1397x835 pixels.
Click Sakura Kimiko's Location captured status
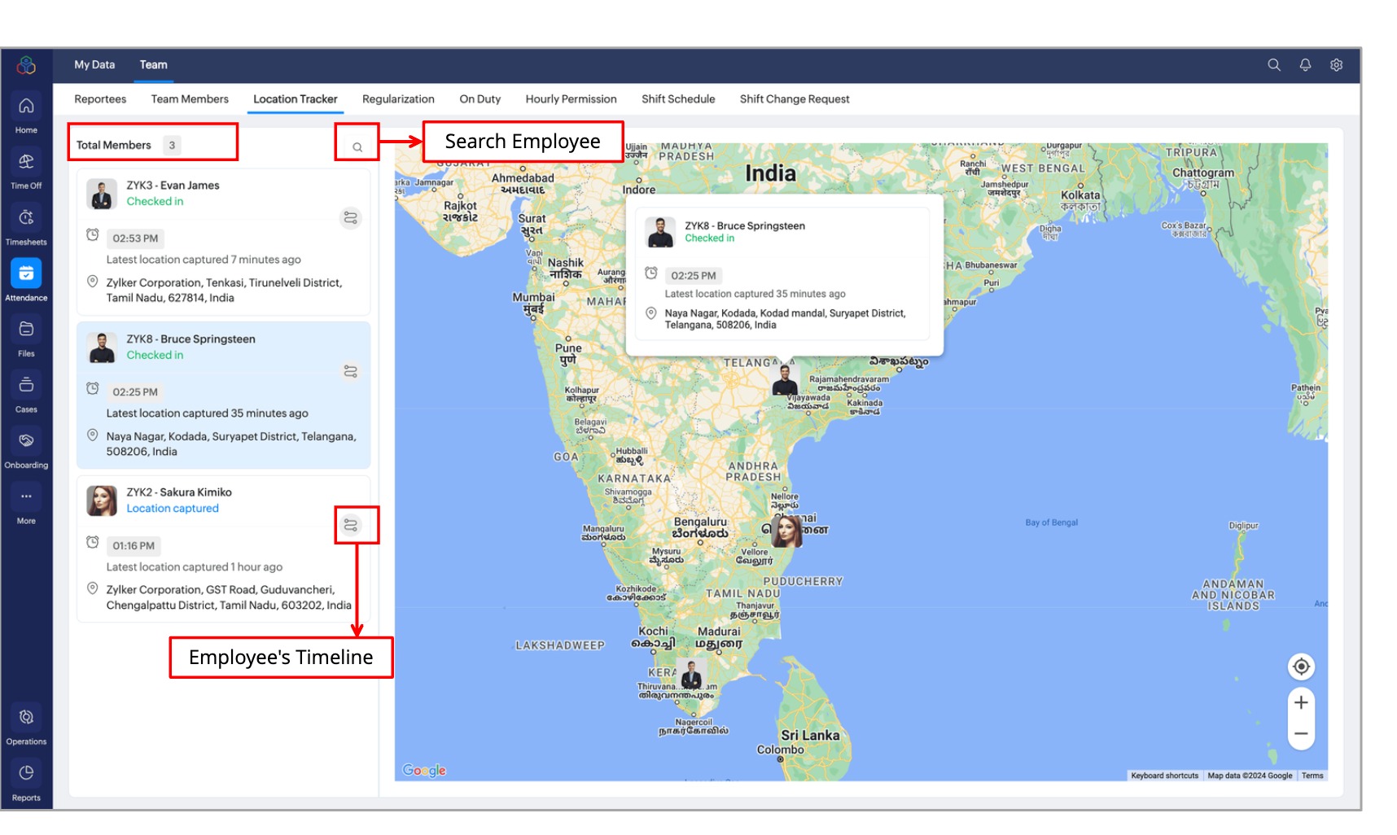coord(173,509)
